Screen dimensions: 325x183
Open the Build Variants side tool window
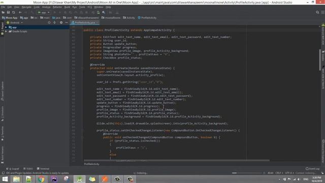click(2, 155)
